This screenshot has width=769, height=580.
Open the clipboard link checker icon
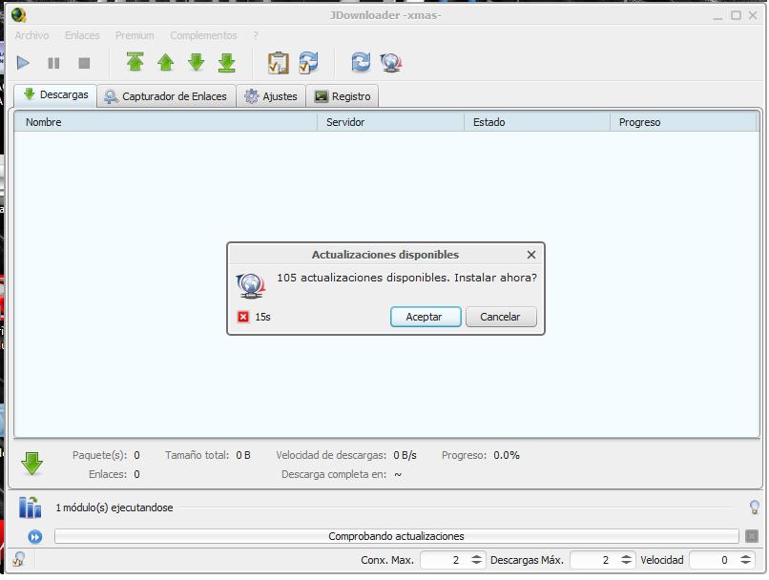pyautogui.click(x=278, y=62)
